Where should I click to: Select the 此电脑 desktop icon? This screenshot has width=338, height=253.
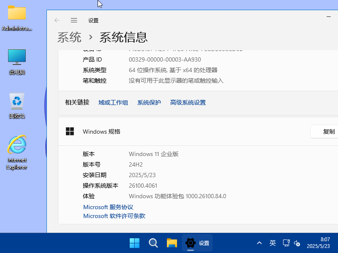(17, 62)
